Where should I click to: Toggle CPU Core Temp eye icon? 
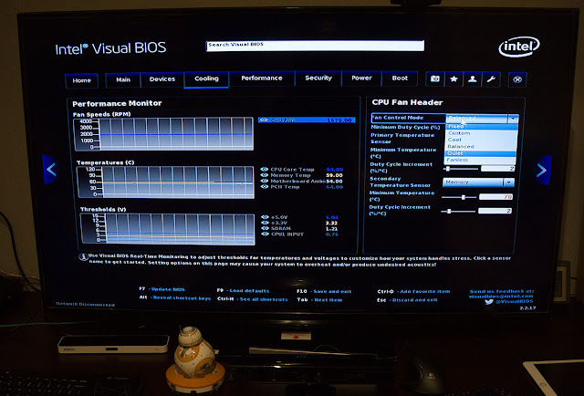tap(265, 169)
